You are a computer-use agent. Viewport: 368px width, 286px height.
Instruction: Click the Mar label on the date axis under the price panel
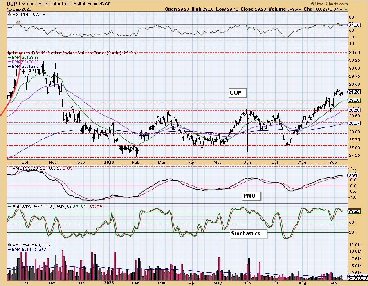click(x=162, y=163)
